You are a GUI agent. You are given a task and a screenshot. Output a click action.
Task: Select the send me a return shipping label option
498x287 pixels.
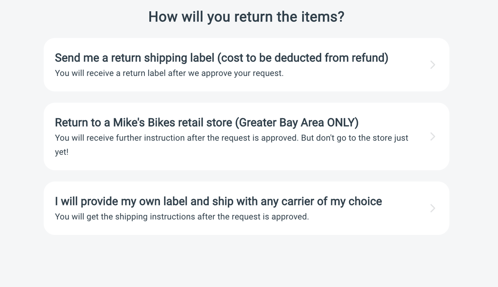pyautogui.click(x=221, y=57)
